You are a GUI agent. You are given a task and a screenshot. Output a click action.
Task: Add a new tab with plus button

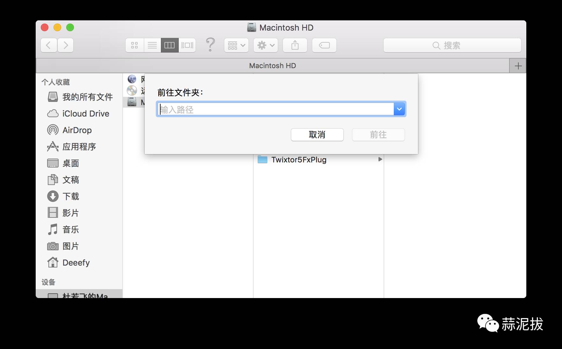tap(518, 66)
